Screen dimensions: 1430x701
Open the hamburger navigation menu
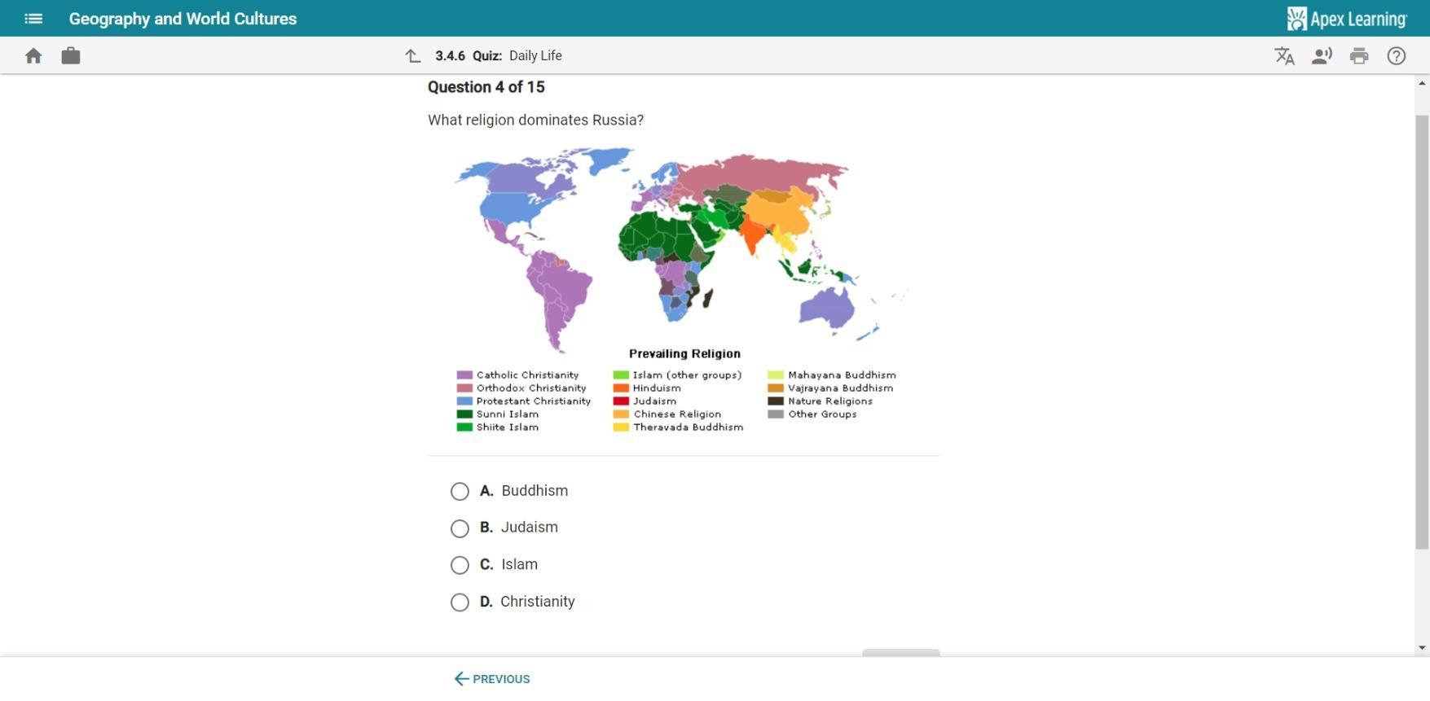[x=33, y=18]
